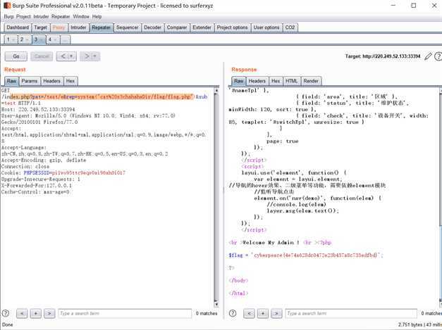The width and height of the screenshot is (442, 330).
Task: Show response Headers view
Action: (257, 81)
